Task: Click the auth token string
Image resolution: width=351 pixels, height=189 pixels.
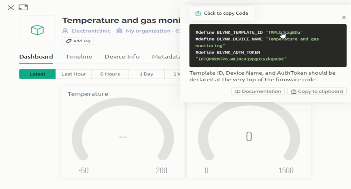Action: (x=241, y=59)
